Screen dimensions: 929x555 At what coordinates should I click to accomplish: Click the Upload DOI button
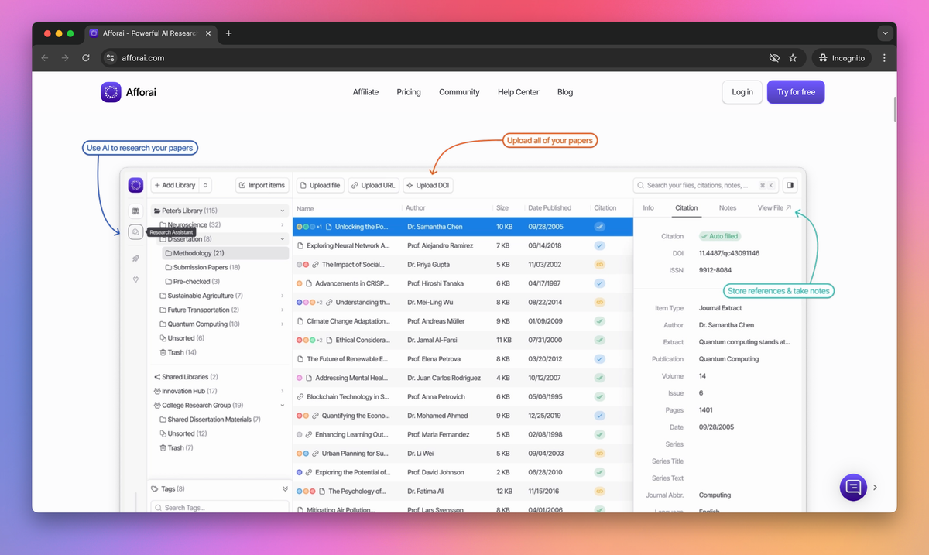(x=428, y=185)
